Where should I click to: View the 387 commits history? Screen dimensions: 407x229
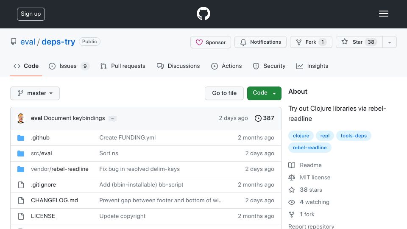(264, 118)
